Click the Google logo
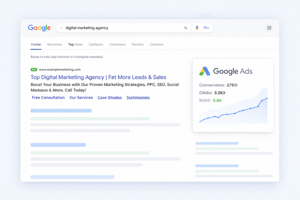Screen dimensions: 300x200 click(x=39, y=28)
